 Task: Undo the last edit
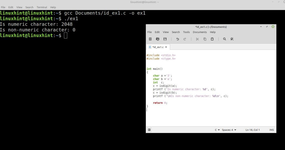click(x=177, y=39)
